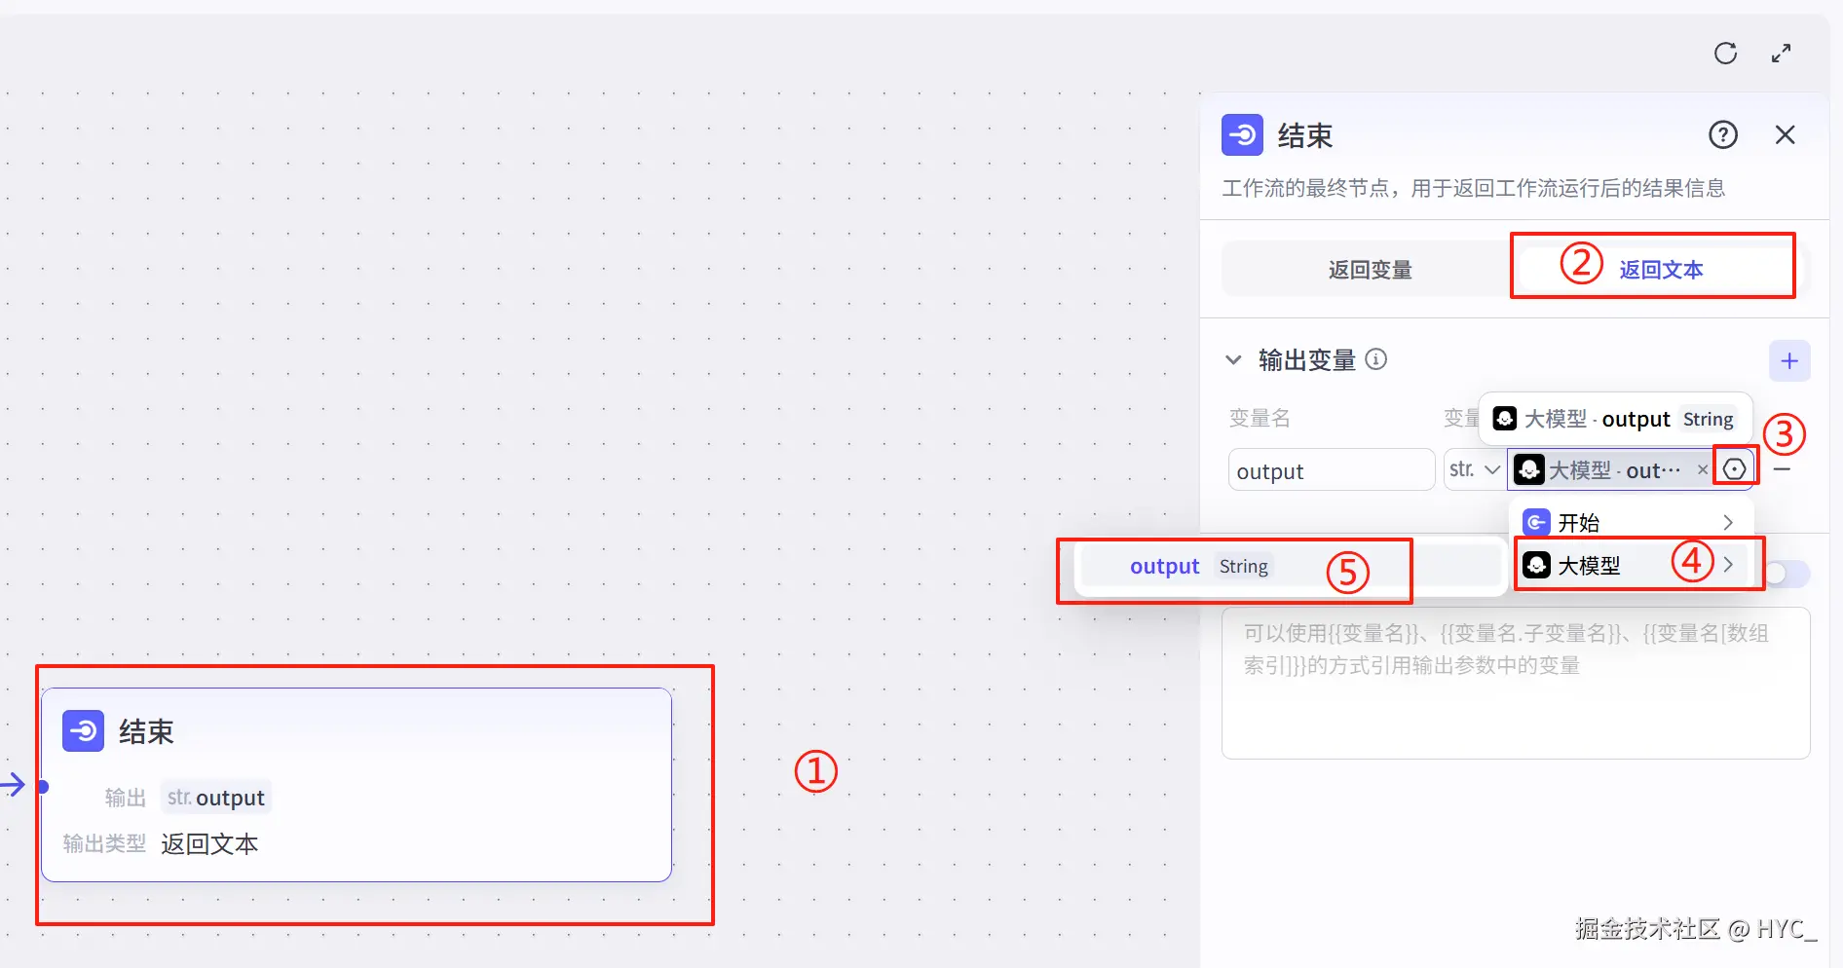The height and width of the screenshot is (968, 1843).
Task: Click the 变量名 column label
Action: (x=1260, y=419)
